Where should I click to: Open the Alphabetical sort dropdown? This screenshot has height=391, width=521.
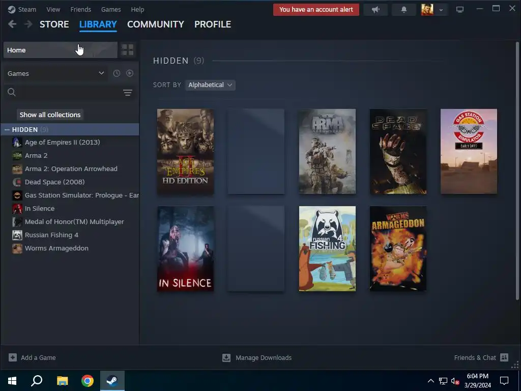(210, 85)
